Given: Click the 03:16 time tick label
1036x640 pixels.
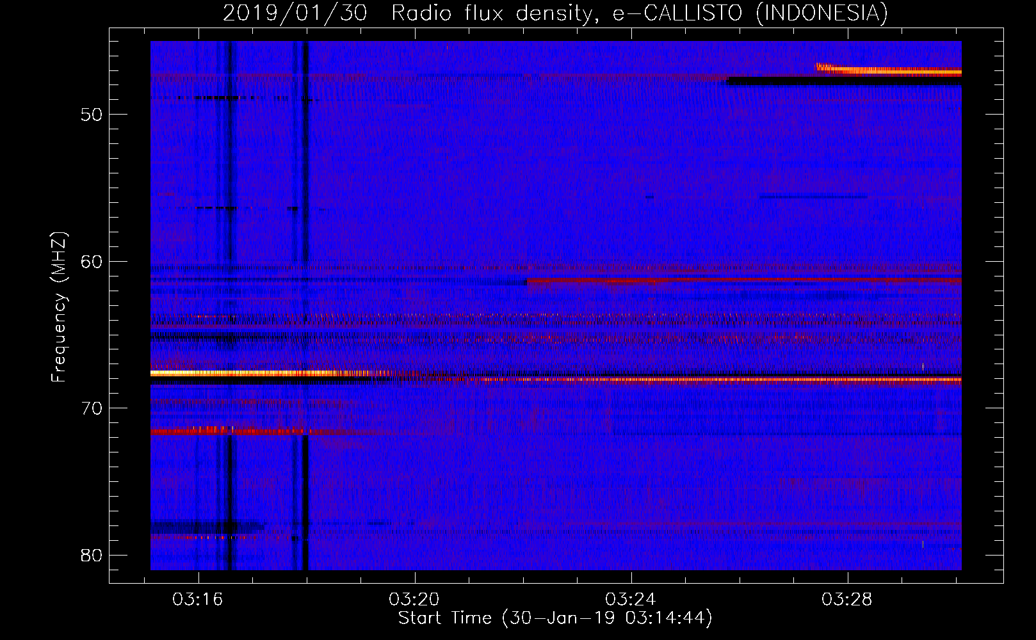Looking at the screenshot, I should click(x=198, y=599).
